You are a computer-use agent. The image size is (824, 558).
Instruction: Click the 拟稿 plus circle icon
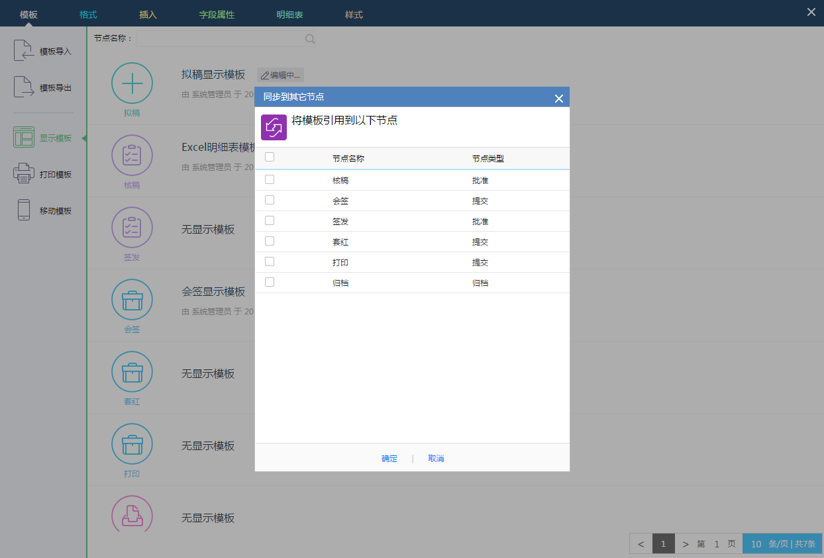tap(132, 83)
